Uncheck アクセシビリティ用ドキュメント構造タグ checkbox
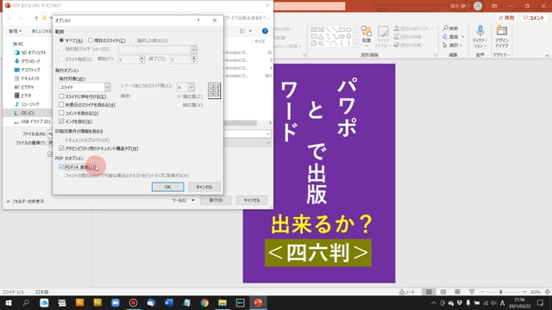This screenshot has height=310, width=552. pyautogui.click(x=61, y=148)
